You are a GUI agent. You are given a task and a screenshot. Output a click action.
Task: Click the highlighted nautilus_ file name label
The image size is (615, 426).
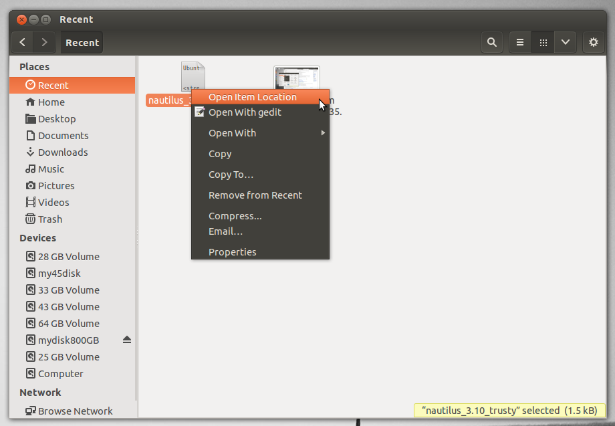169,100
